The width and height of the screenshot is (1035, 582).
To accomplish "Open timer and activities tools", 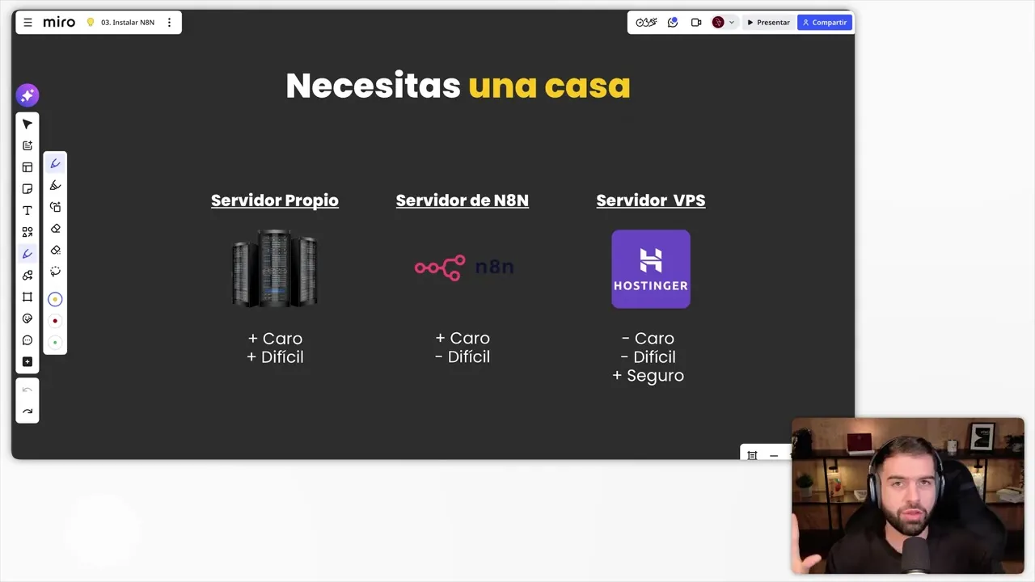I will (646, 23).
